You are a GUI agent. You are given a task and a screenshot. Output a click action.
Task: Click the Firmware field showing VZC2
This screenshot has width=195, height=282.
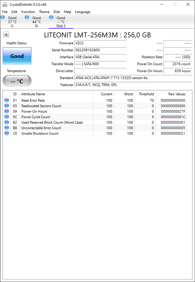pyautogui.click(x=100, y=43)
